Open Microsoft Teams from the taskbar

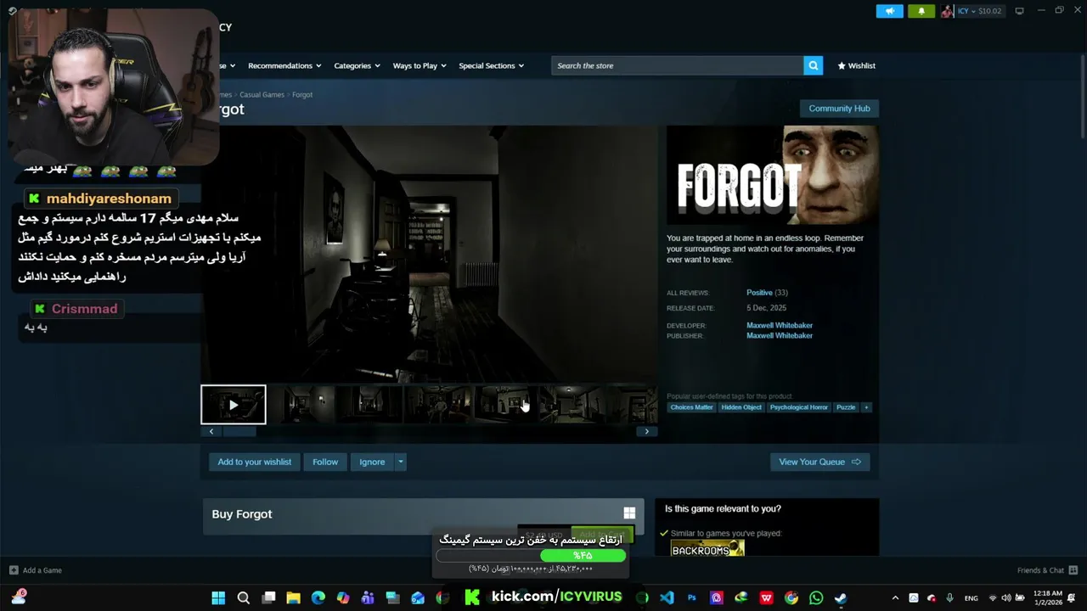click(368, 597)
